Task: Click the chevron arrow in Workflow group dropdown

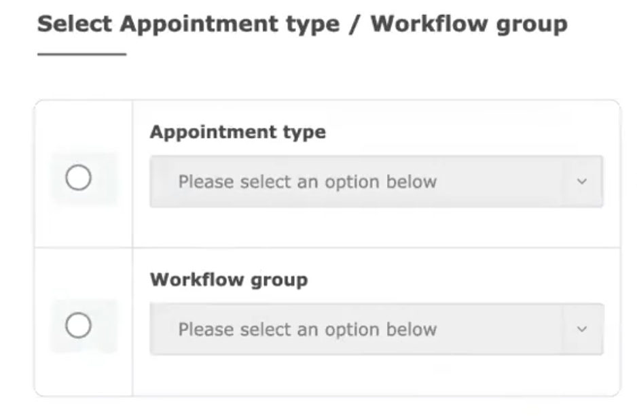Action: (x=581, y=329)
